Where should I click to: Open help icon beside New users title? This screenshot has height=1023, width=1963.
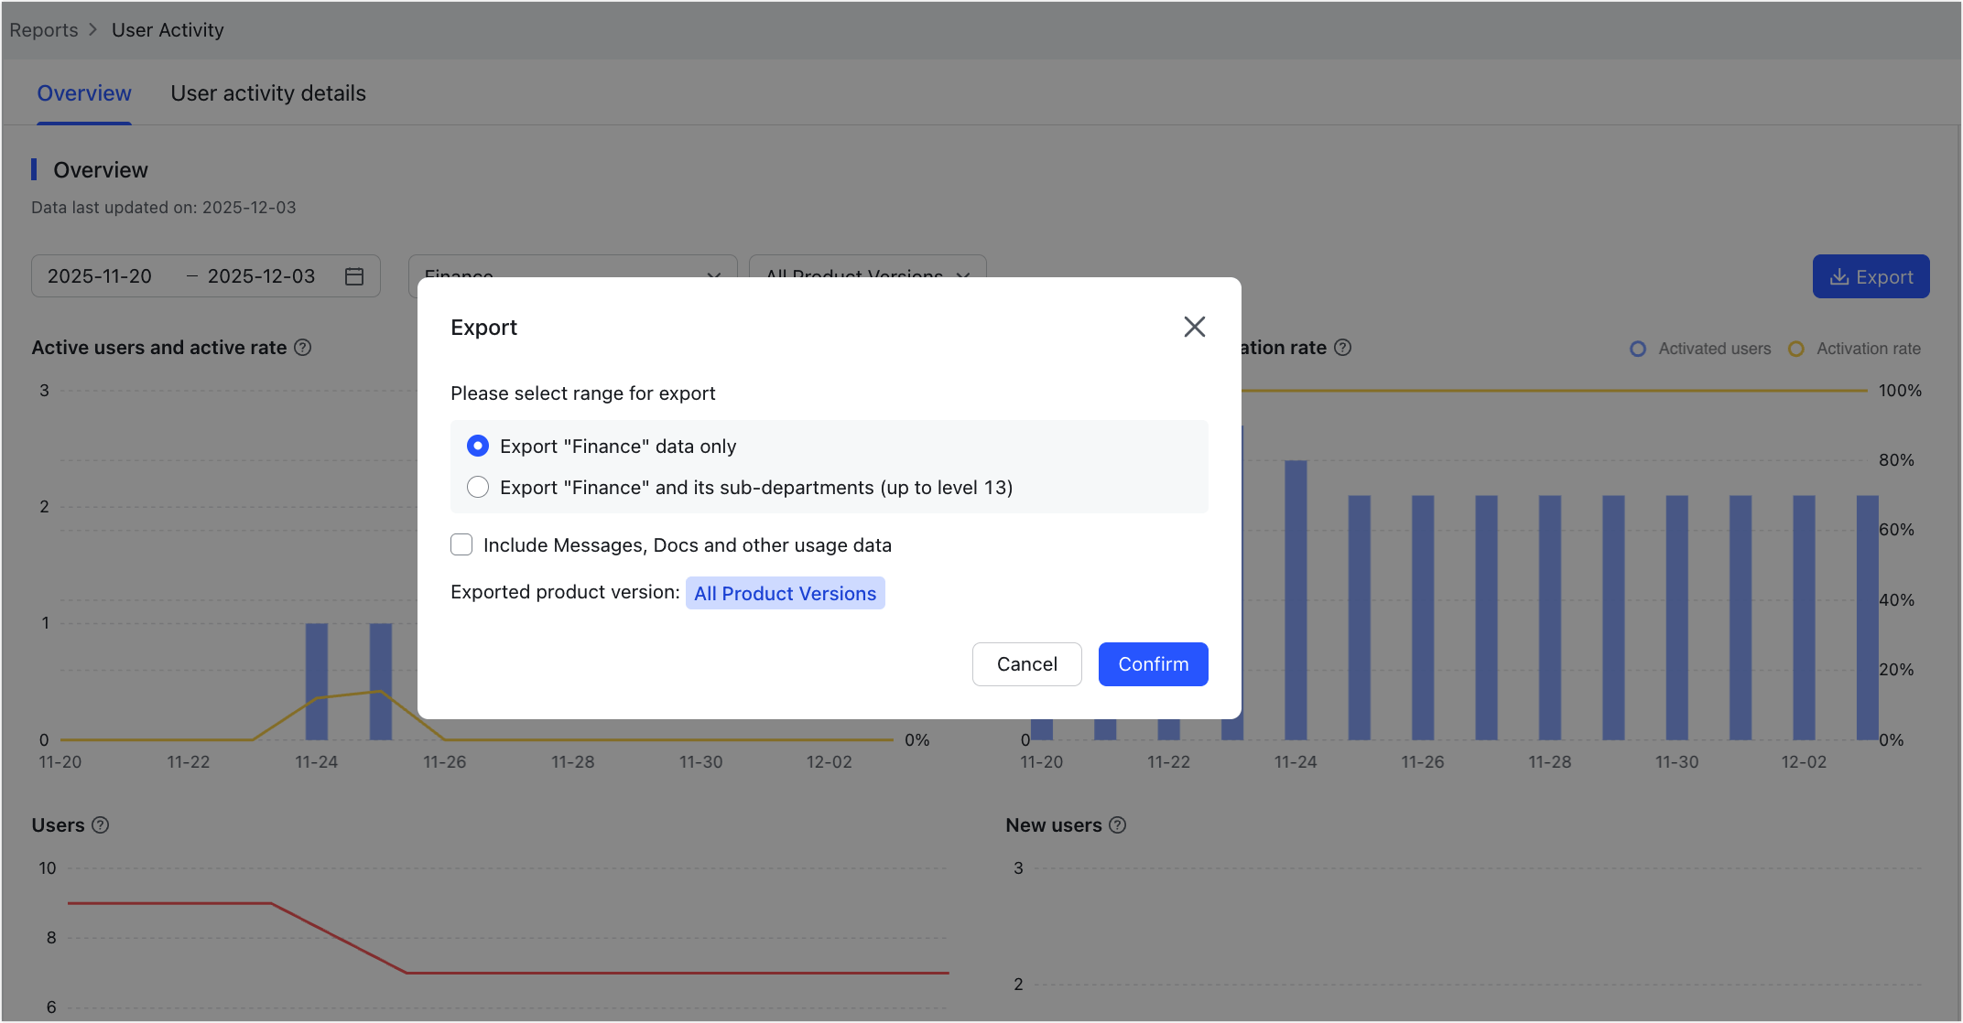click(x=1118, y=825)
